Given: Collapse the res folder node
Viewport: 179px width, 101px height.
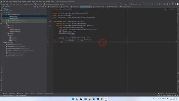Looking at the screenshot, I should [x=5, y=24].
